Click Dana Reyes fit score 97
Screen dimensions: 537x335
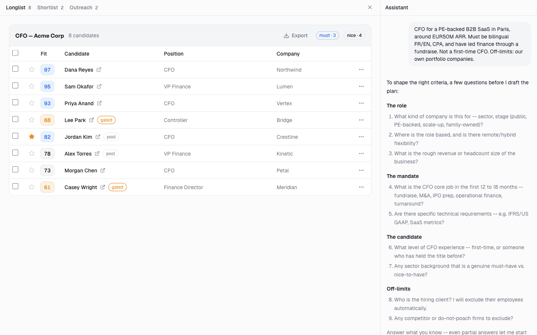pos(47,69)
